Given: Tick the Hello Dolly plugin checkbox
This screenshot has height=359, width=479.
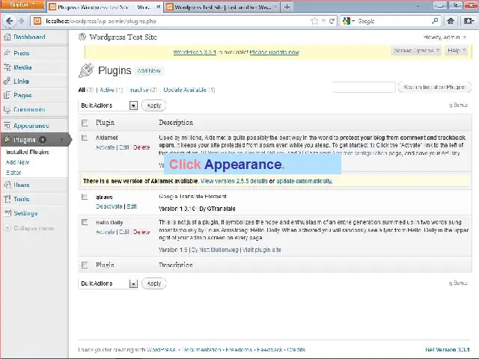Looking at the screenshot, I should tap(85, 222).
